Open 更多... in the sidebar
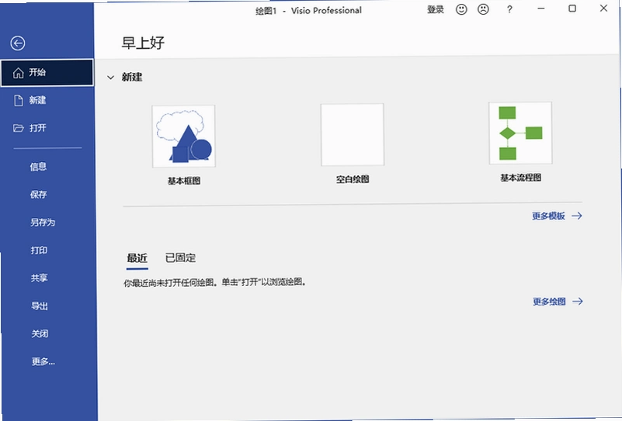Image resolution: width=622 pixels, height=421 pixels. pyautogui.click(x=43, y=361)
